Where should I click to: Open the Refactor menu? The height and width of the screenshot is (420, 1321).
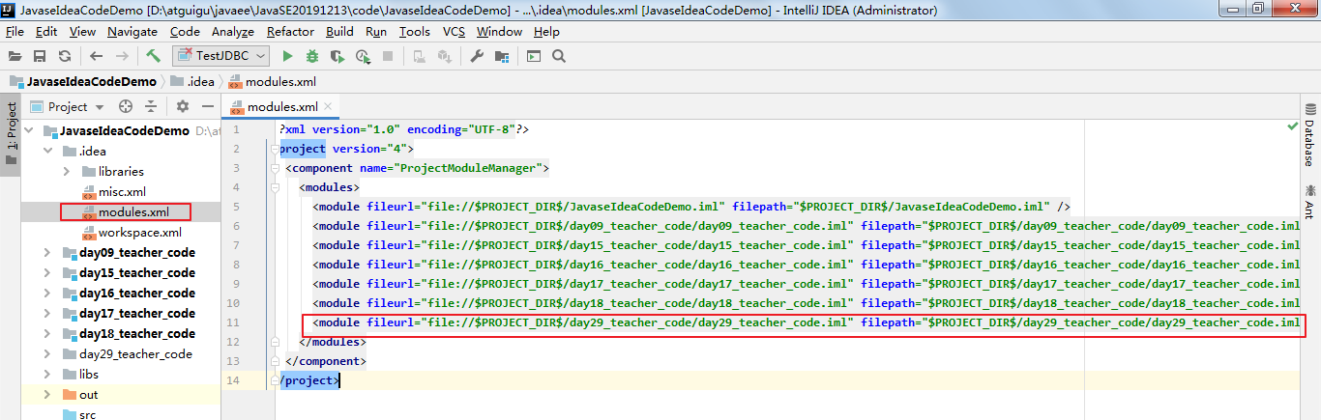coord(290,31)
